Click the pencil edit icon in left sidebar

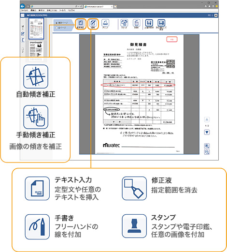[x=23, y=34]
